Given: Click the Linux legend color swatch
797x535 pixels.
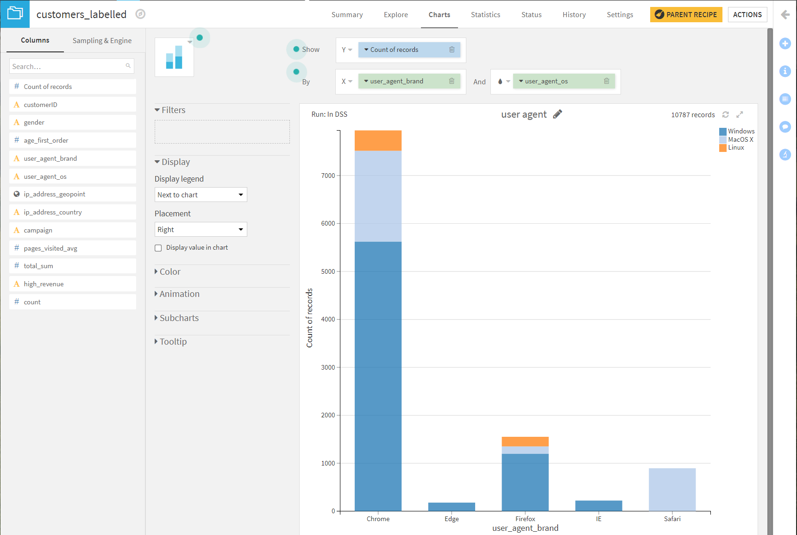Looking at the screenshot, I should click(722, 148).
